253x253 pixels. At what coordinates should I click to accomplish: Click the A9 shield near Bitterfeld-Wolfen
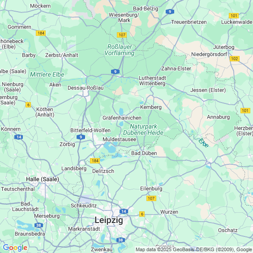(x=81, y=137)
